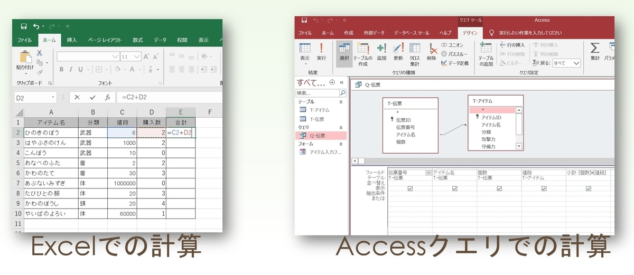Toggle Italic formatting in Excel
The image size is (634, 275).
point(71,69)
